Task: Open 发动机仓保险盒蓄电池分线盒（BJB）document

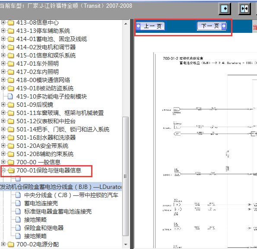Action: (x=61, y=187)
